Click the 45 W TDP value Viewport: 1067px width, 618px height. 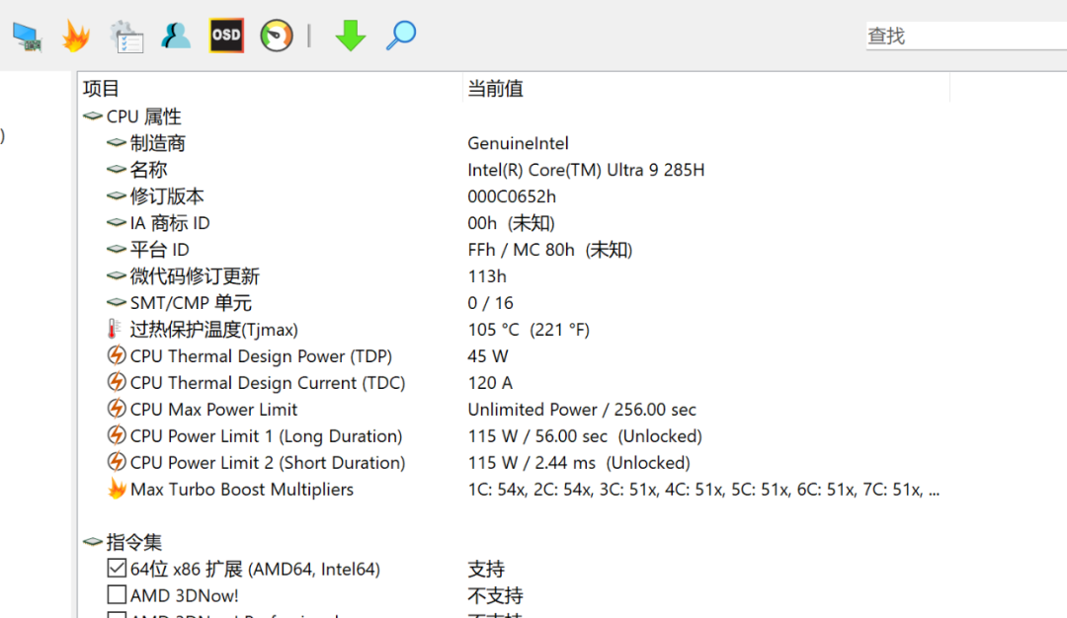(488, 356)
